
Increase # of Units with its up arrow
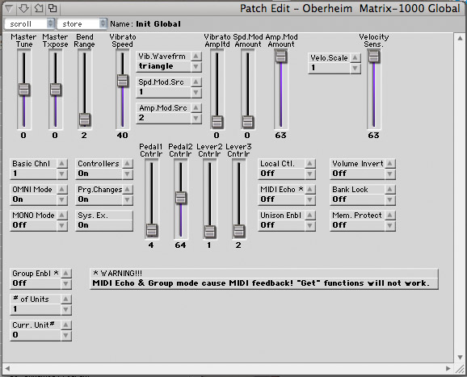pos(65,299)
